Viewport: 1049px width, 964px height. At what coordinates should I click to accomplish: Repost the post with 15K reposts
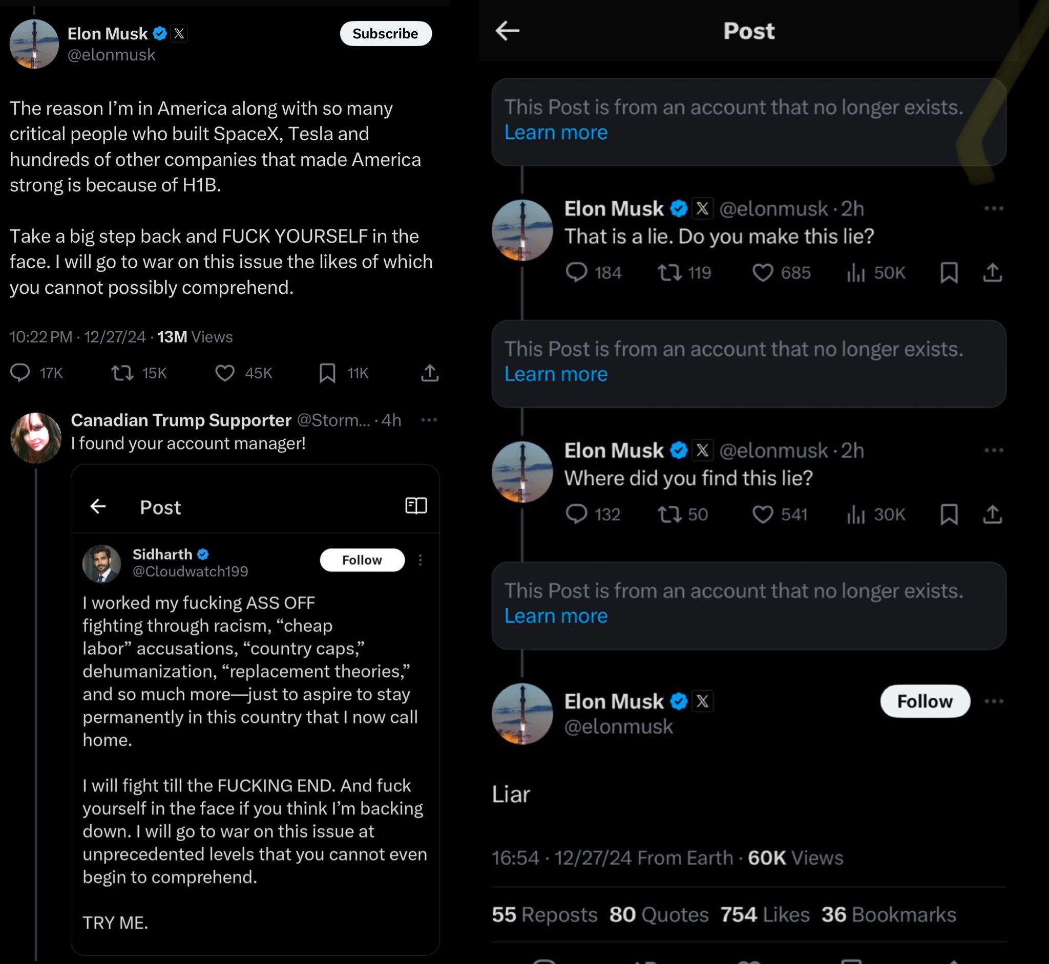(122, 373)
